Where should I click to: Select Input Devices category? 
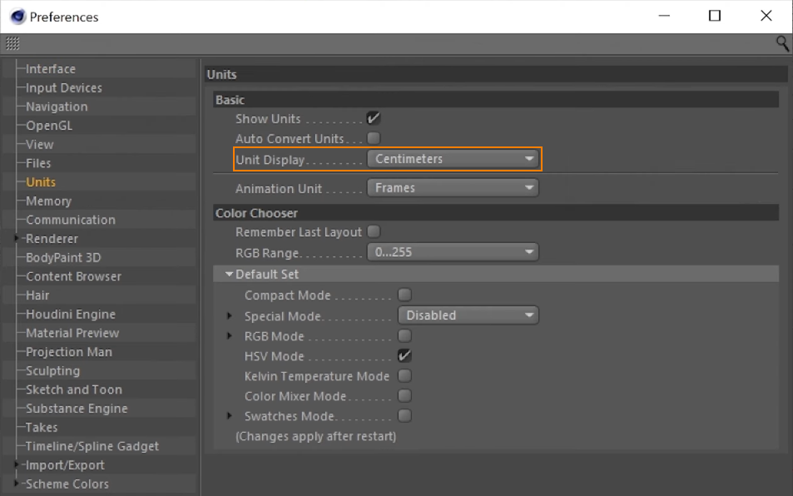pyautogui.click(x=64, y=87)
